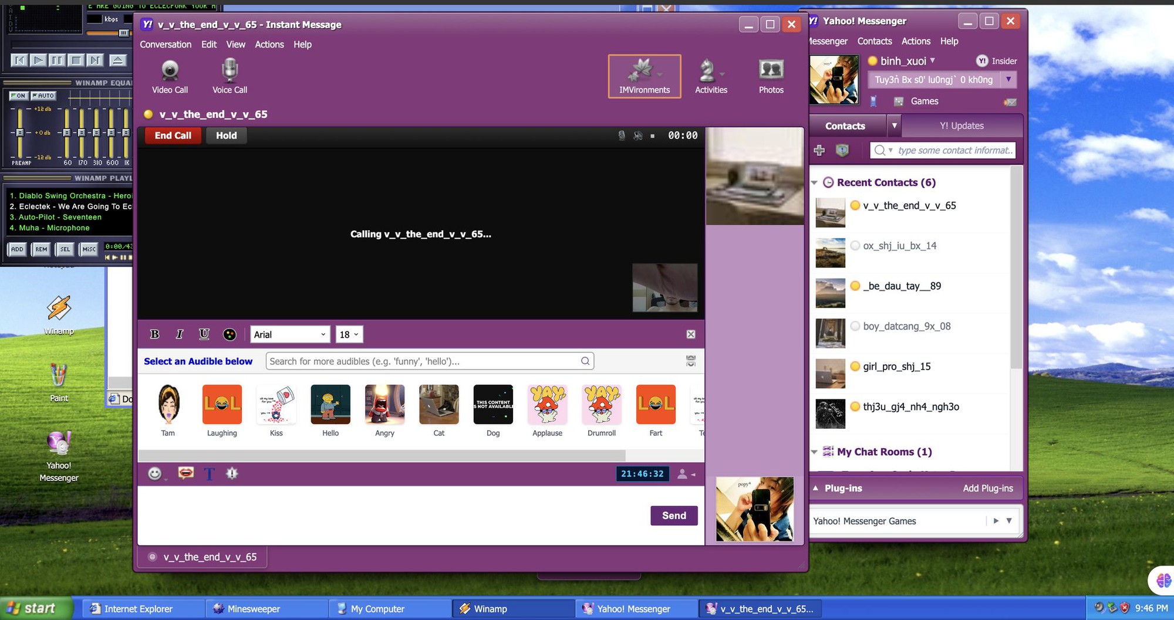Enable AUTO in the Winamp equalizer

42,95
